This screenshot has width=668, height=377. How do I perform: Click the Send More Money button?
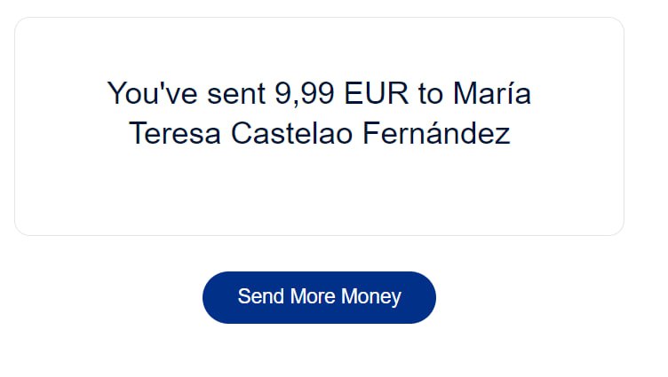tap(319, 297)
